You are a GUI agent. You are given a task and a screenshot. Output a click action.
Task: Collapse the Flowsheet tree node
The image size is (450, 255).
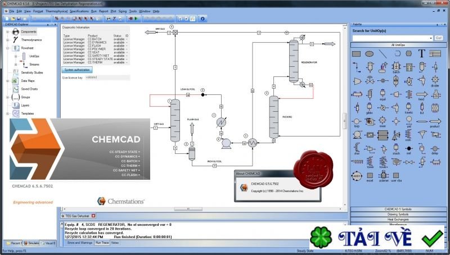click(x=8, y=48)
